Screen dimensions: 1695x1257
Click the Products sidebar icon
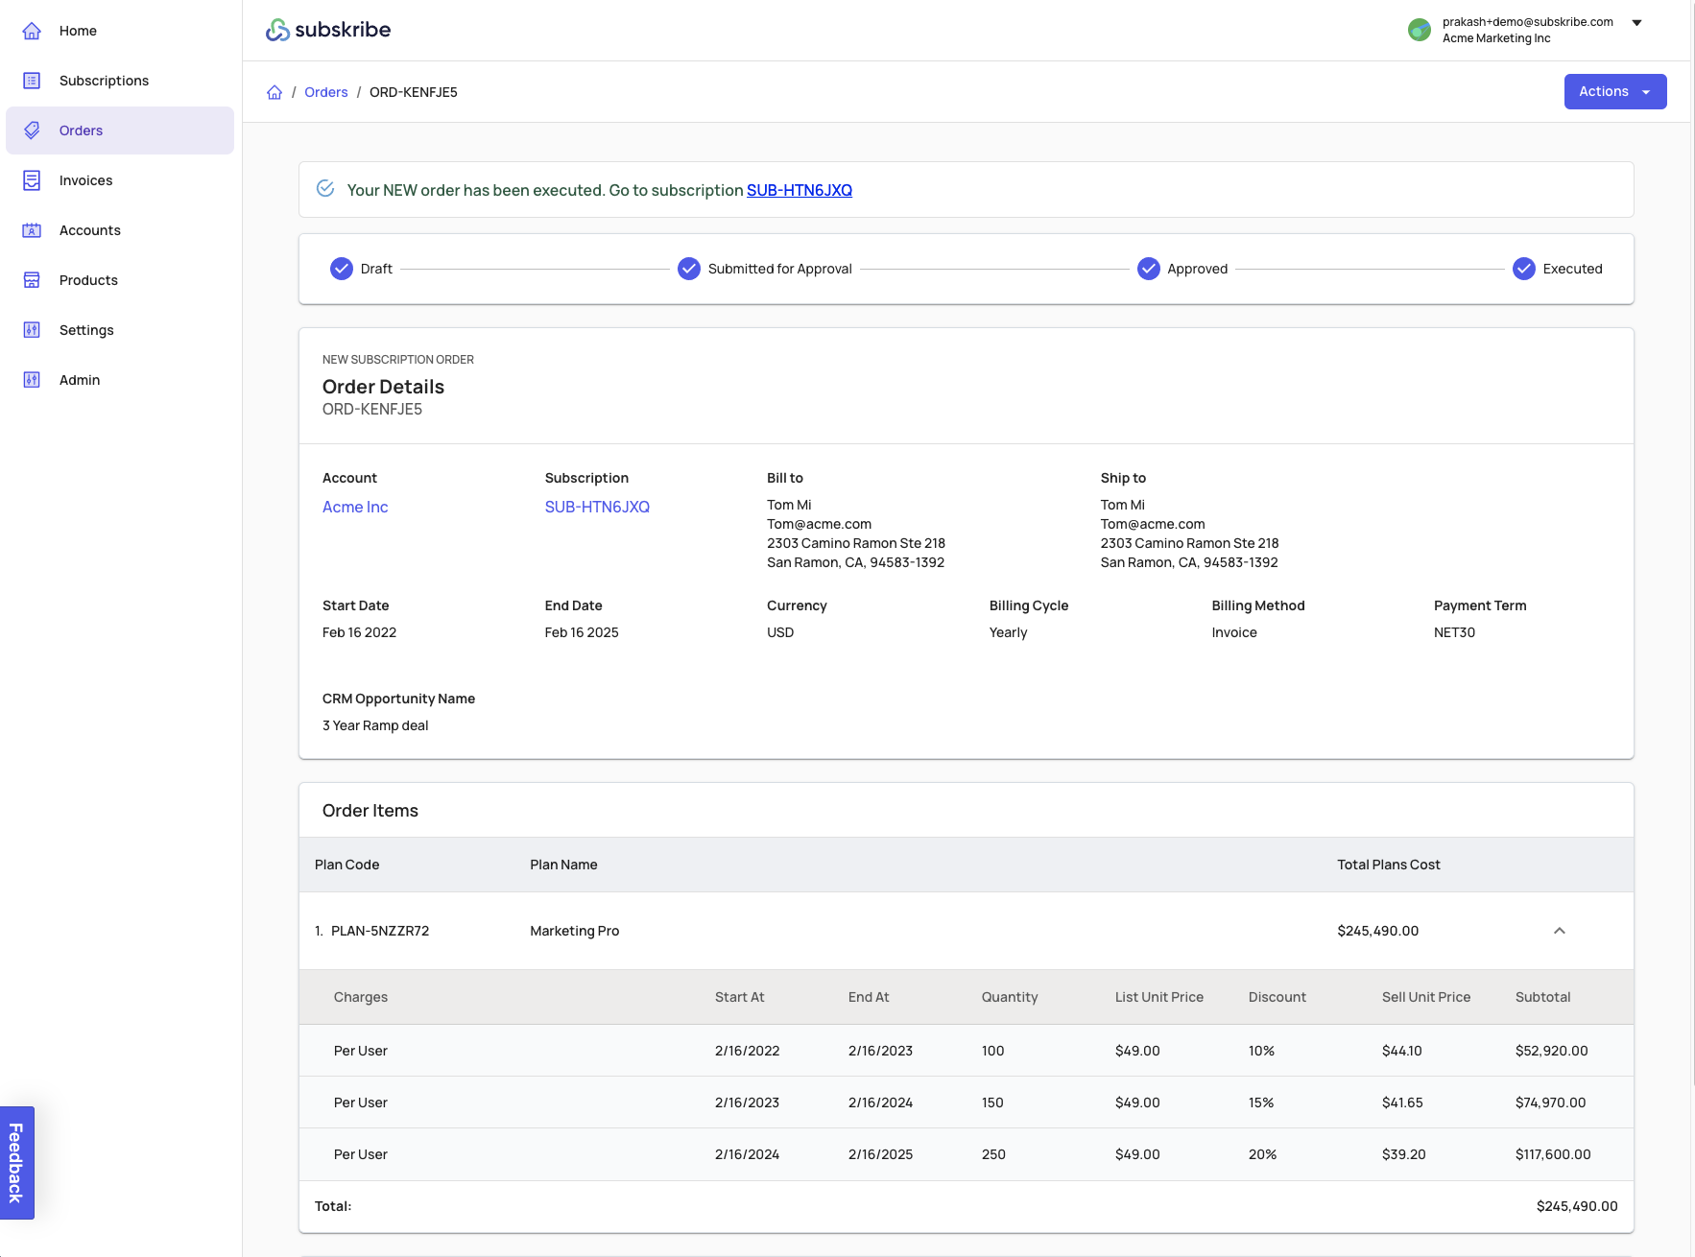click(x=32, y=280)
